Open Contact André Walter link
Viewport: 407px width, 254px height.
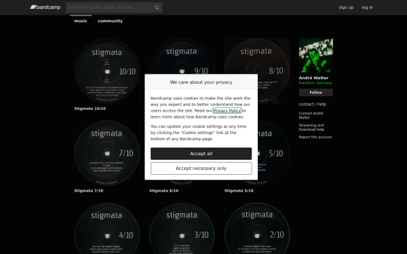(x=311, y=115)
